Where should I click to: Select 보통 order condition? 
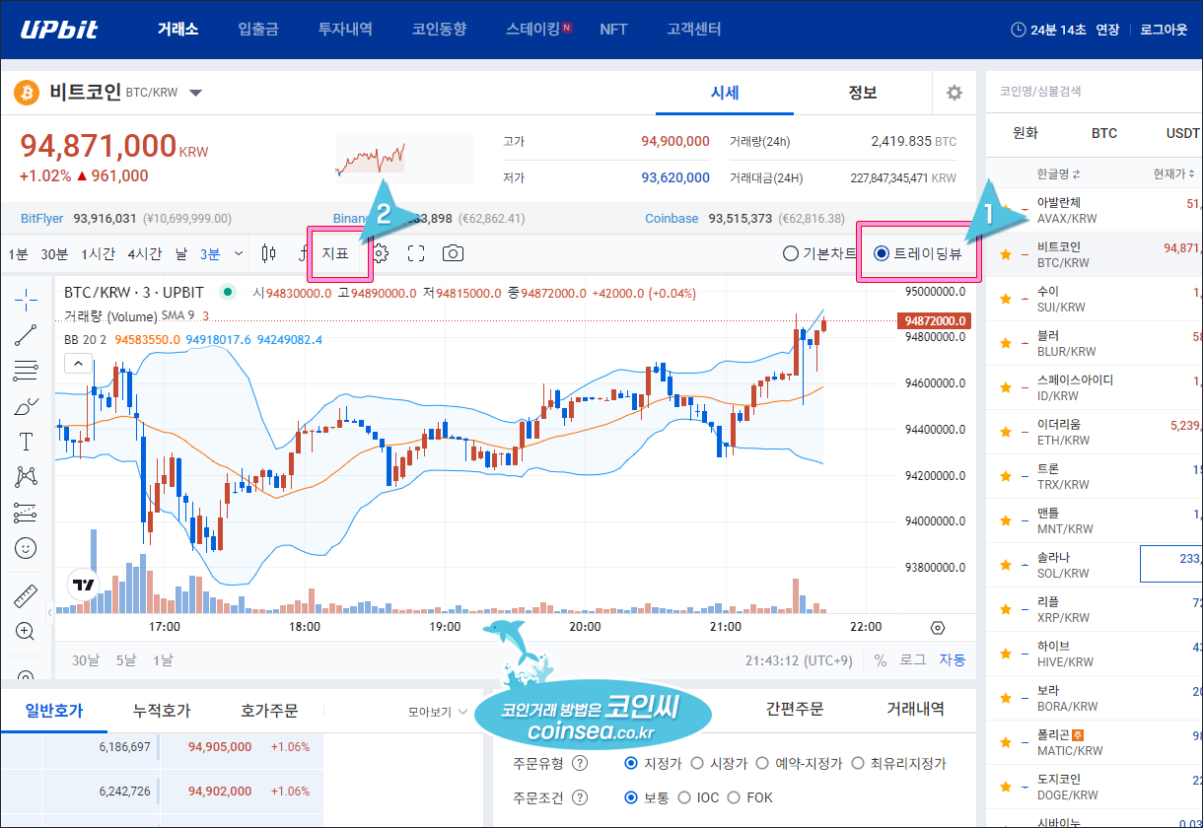coord(631,797)
